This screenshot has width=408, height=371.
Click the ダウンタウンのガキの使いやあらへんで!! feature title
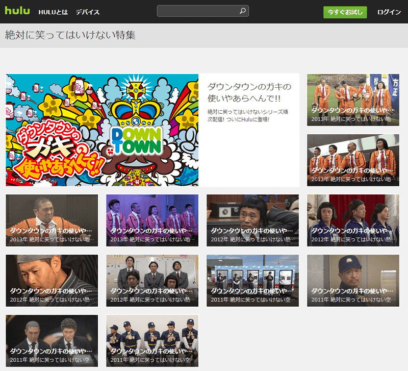pyautogui.click(x=249, y=92)
